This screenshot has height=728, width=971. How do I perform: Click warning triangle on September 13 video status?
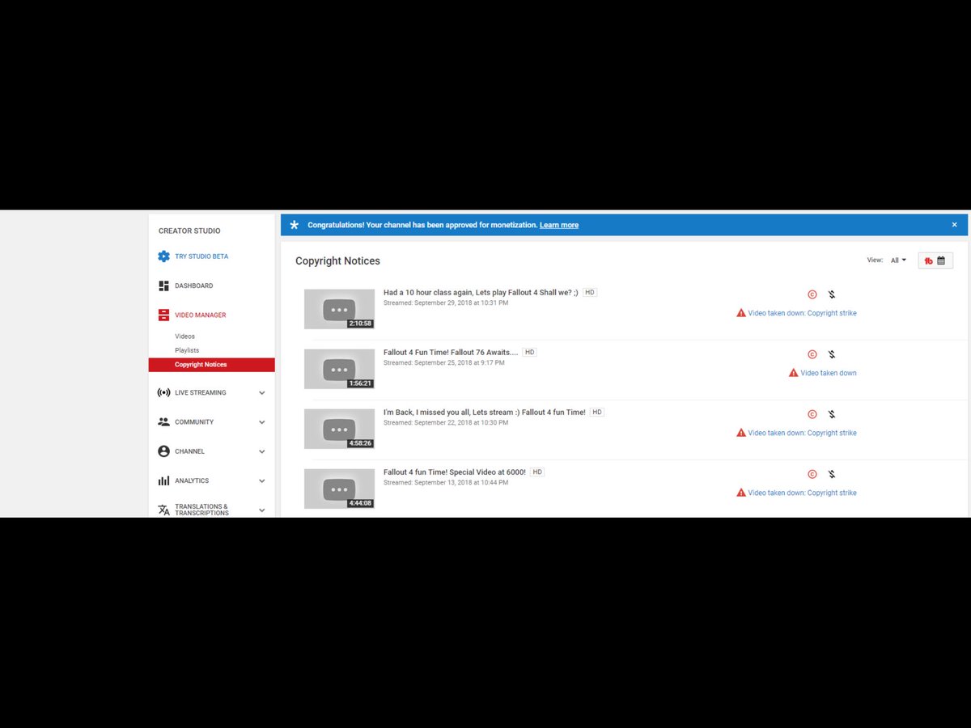[741, 493]
